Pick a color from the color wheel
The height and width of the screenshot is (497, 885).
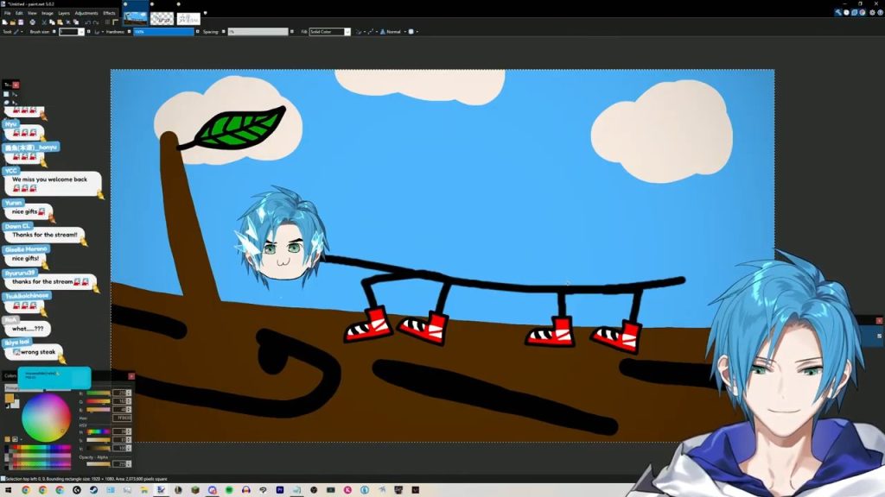click(x=47, y=418)
